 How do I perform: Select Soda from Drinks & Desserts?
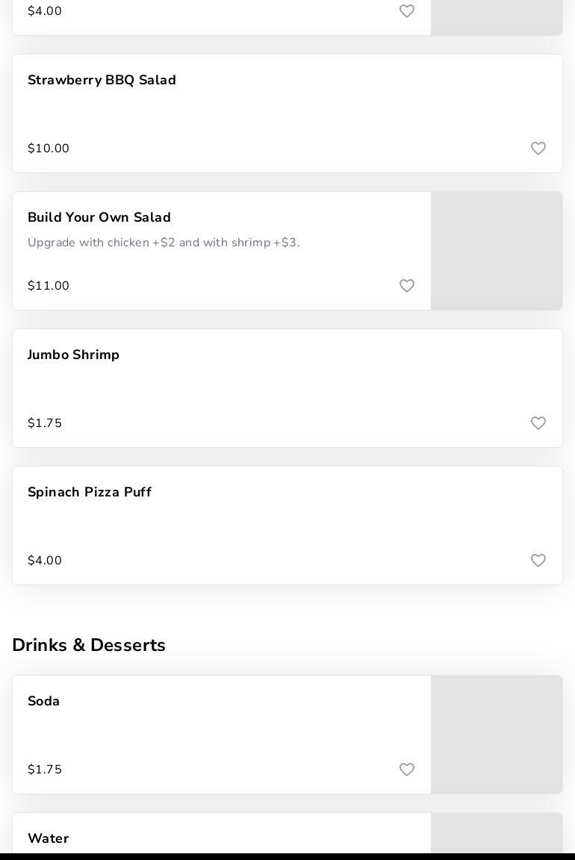point(44,702)
